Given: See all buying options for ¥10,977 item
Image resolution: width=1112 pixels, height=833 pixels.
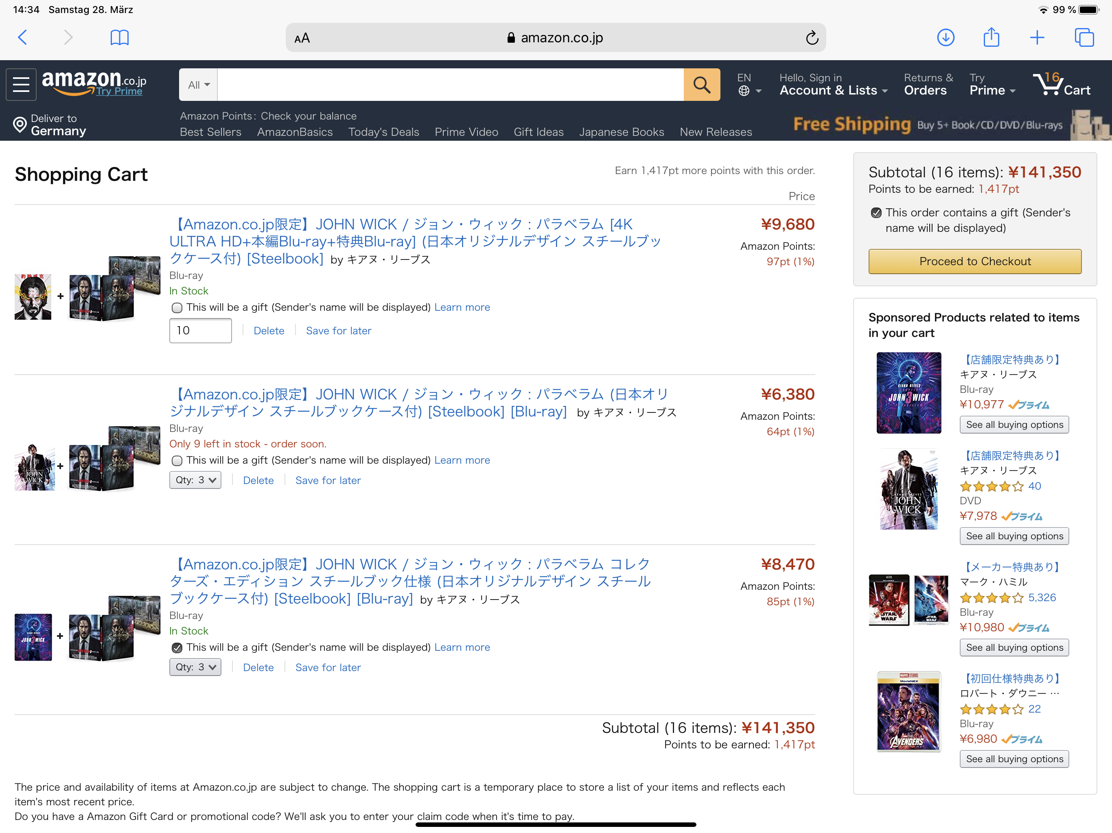Looking at the screenshot, I should coord(1014,425).
